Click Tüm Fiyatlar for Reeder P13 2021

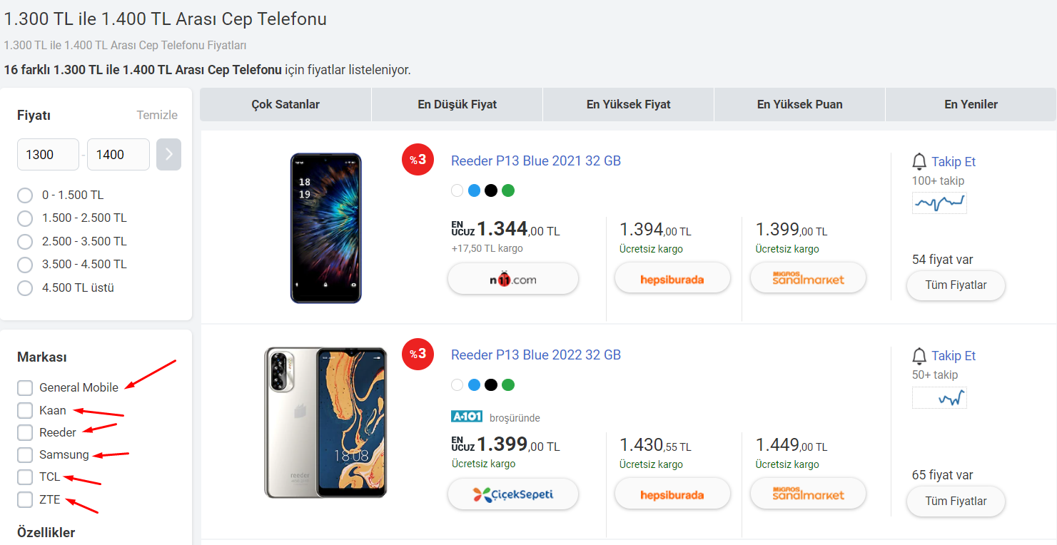956,285
